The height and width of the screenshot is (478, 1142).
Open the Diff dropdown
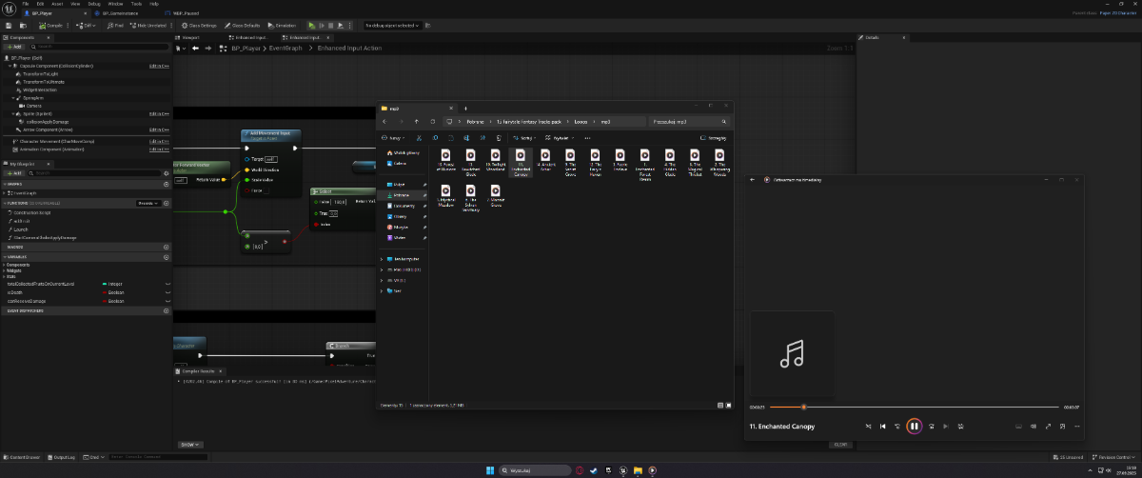click(x=87, y=26)
